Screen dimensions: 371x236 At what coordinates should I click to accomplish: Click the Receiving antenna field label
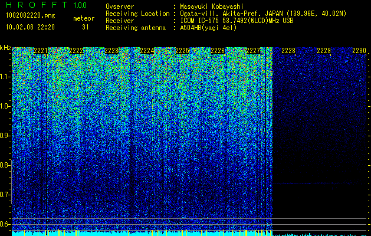(x=136, y=28)
